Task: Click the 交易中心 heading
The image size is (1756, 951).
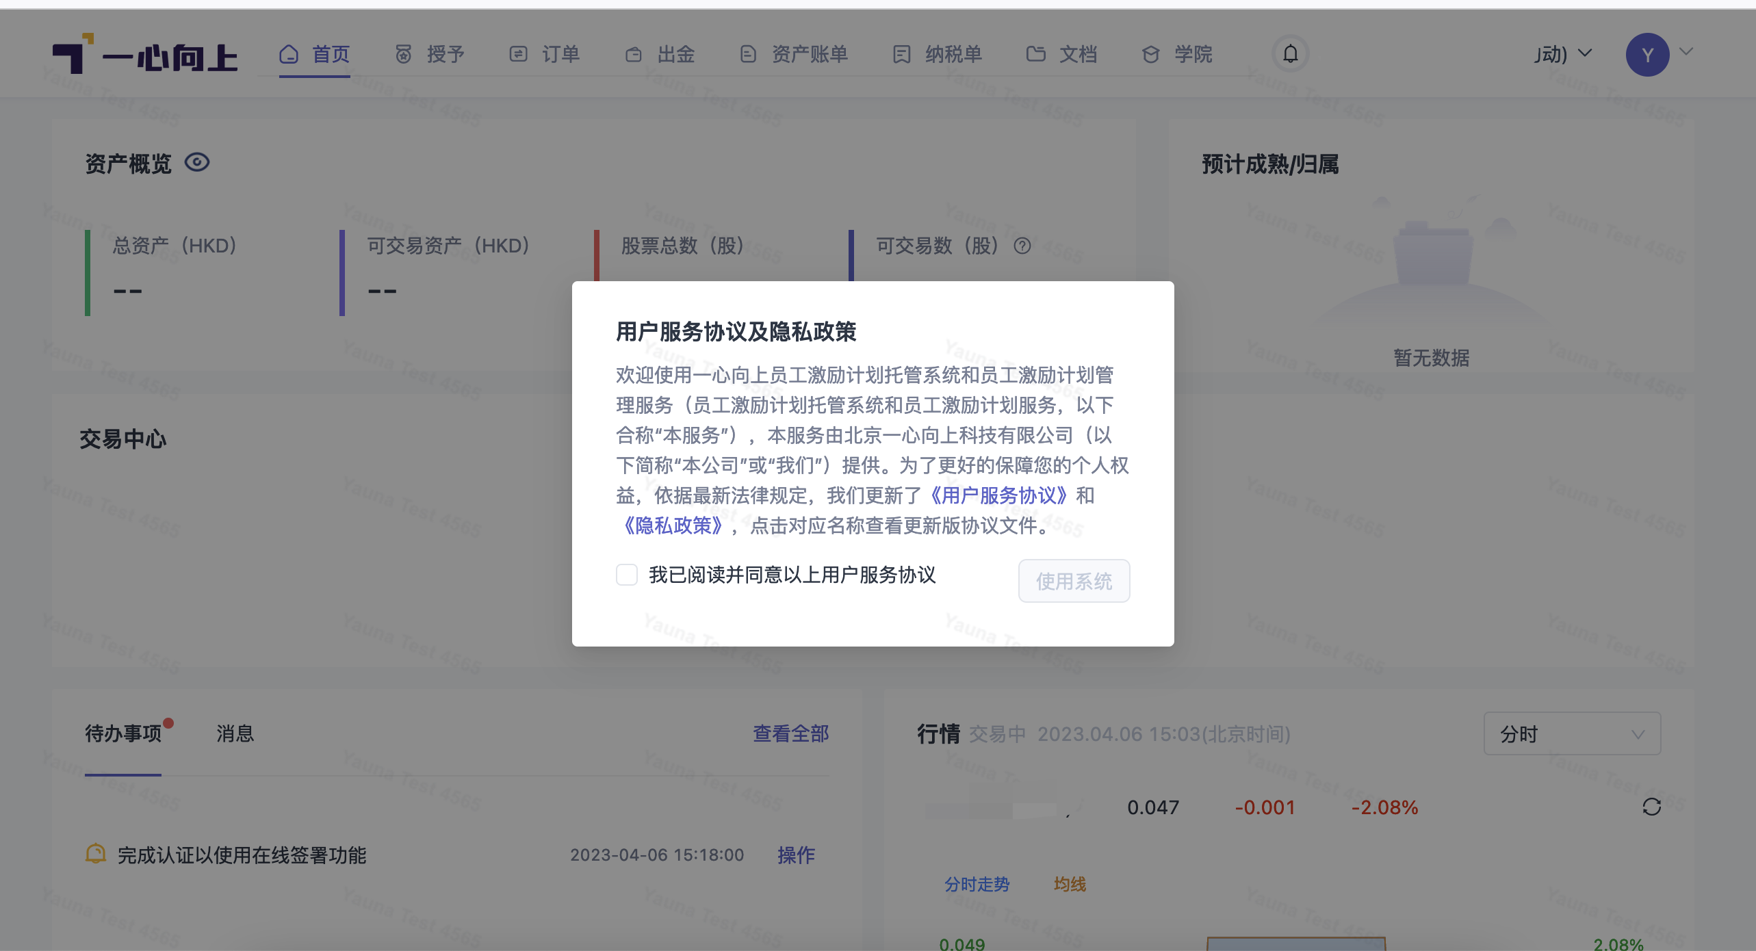Action: coord(123,439)
